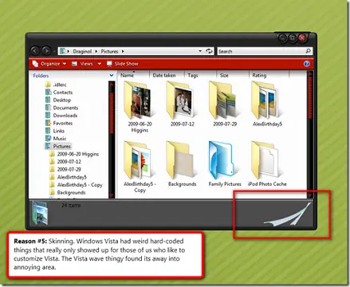Select 2009-06-20 Higgins in the tree
The width and height of the screenshot is (350, 287).
click(74, 154)
